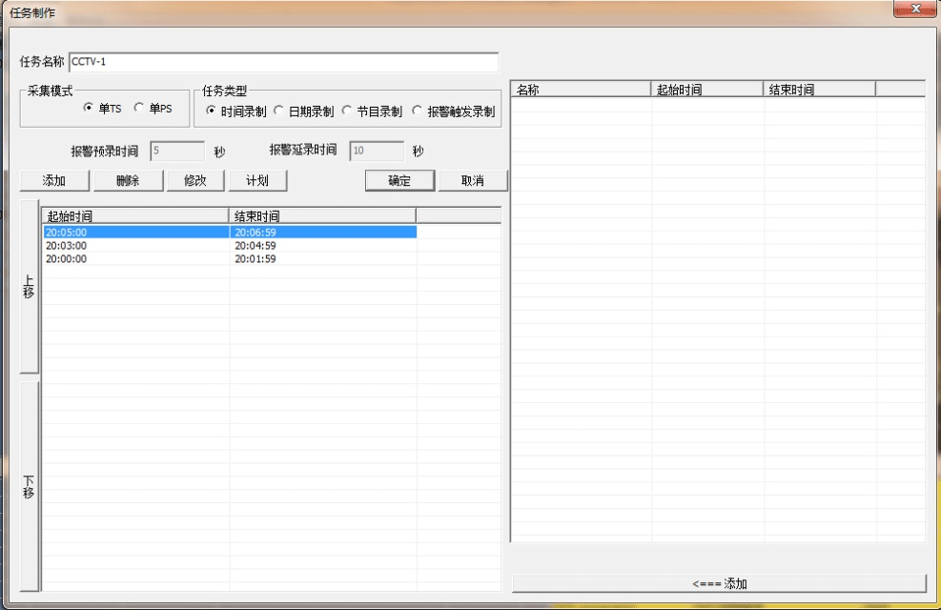Cancel the dialog with 取消
The image size is (941, 610).
472,180
